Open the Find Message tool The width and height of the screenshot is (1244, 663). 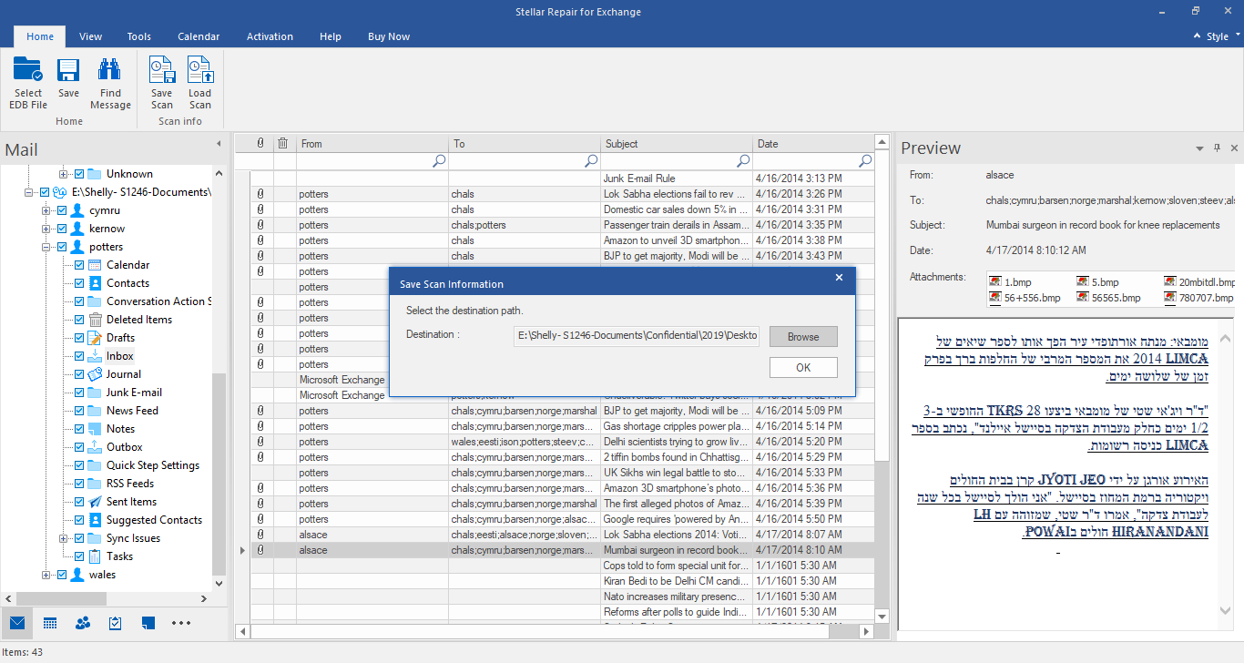pyautogui.click(x=110, y=83)
